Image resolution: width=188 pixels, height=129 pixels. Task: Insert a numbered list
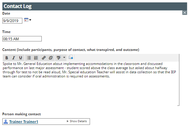coord(36,58)
